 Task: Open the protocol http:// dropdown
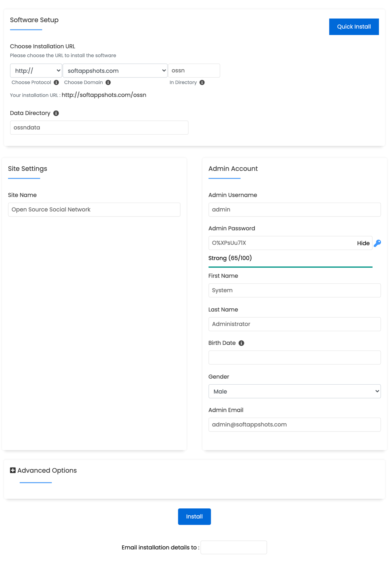coord(36,71)
